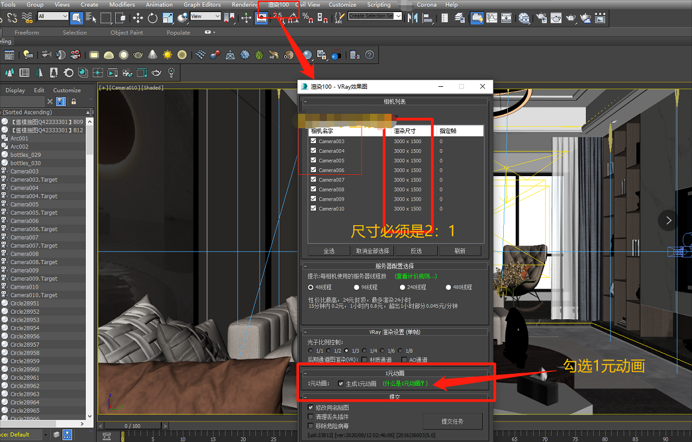Select the Select Object tool

[76, 18]
